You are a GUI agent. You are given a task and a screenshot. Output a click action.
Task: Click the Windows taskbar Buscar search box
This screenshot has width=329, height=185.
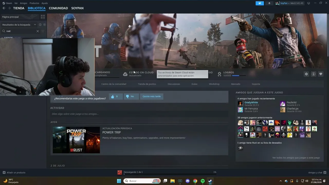(142, 181)
